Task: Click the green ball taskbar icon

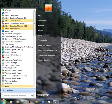Action: click(49, 102)
